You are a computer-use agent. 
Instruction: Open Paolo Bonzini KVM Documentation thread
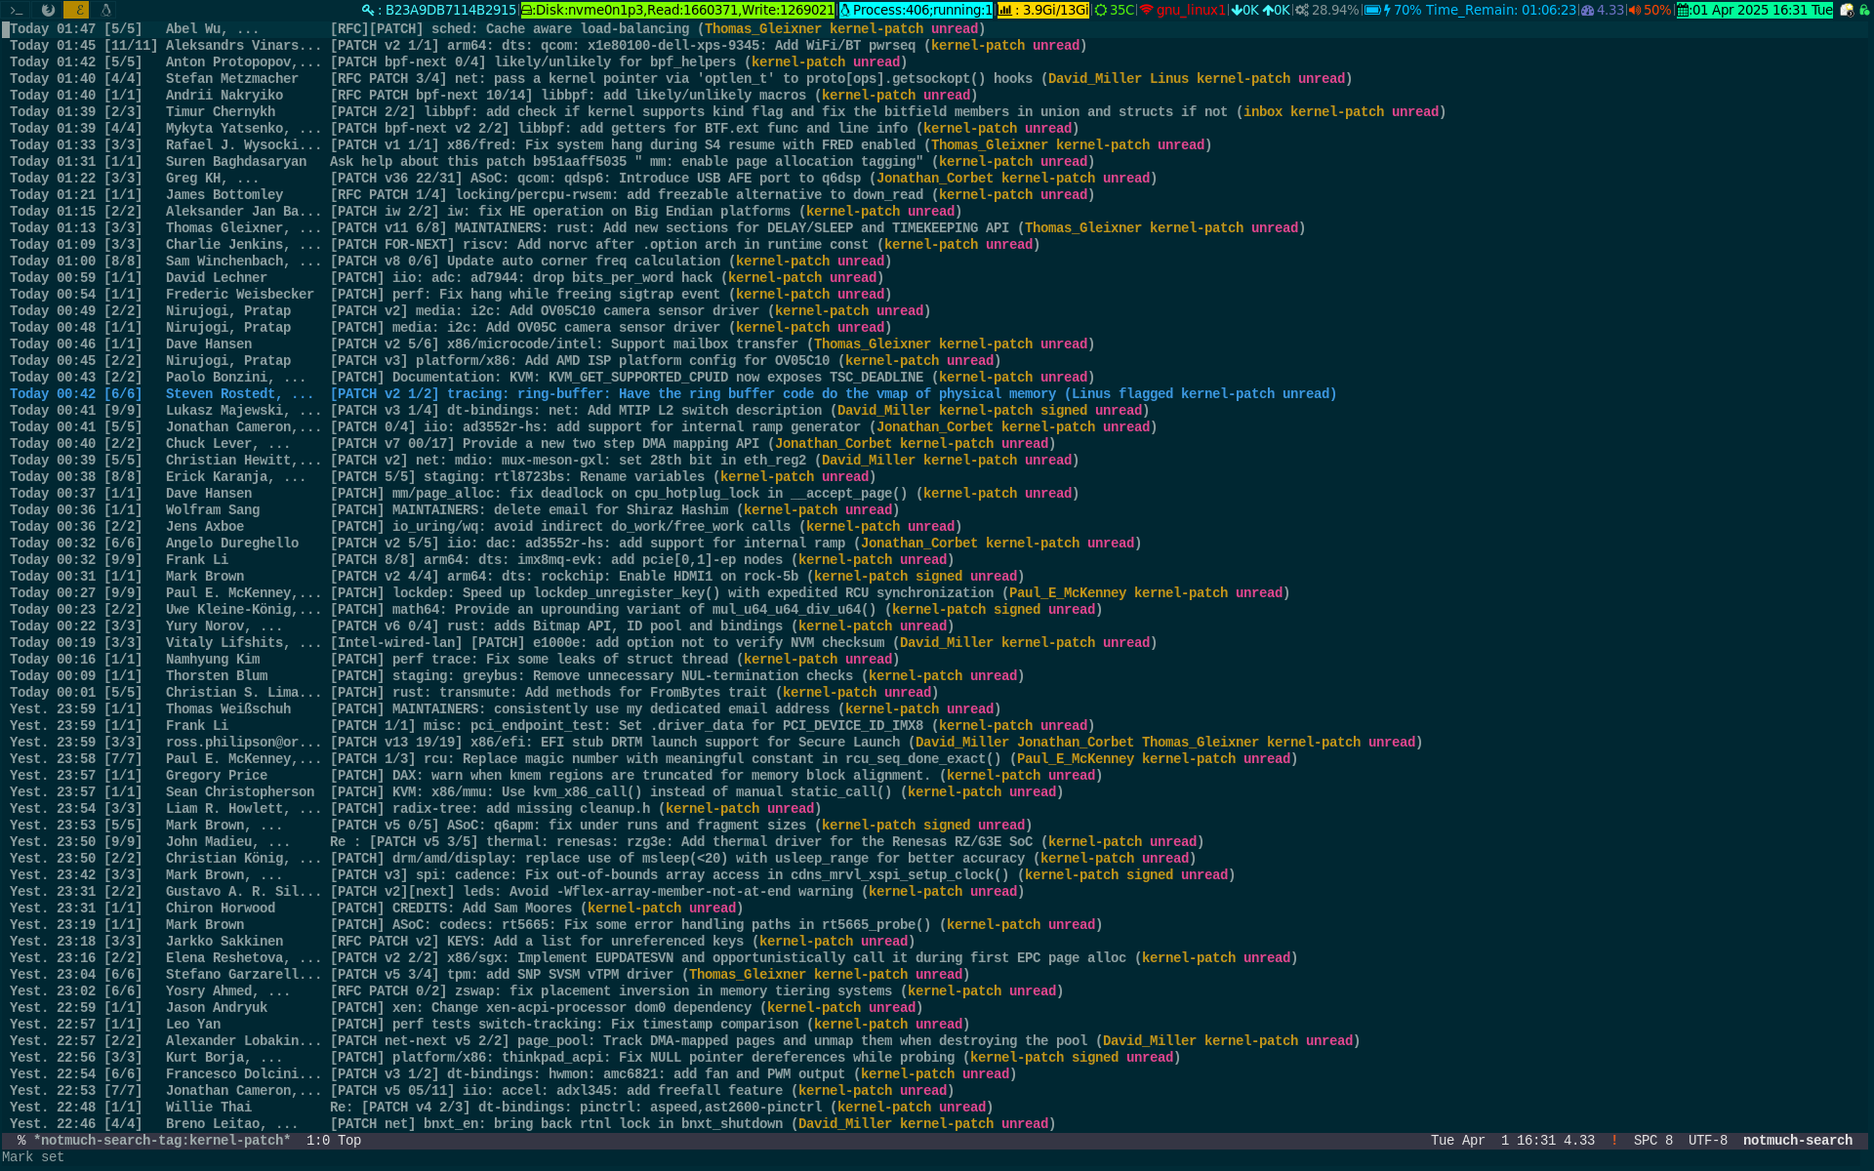pos(551,377)
